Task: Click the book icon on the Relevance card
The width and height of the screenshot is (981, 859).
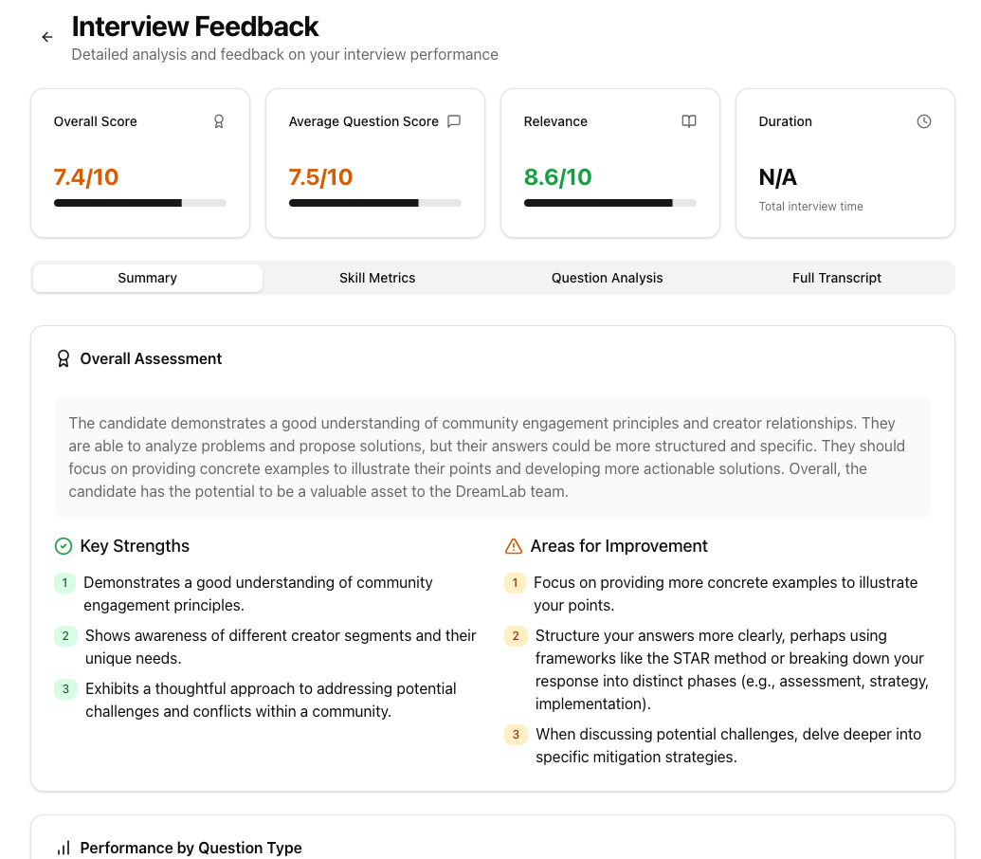Action: coord(689,121)
